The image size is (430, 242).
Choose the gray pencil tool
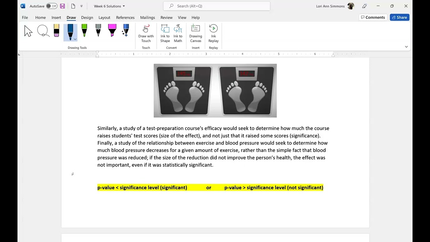tap(98, 31)
